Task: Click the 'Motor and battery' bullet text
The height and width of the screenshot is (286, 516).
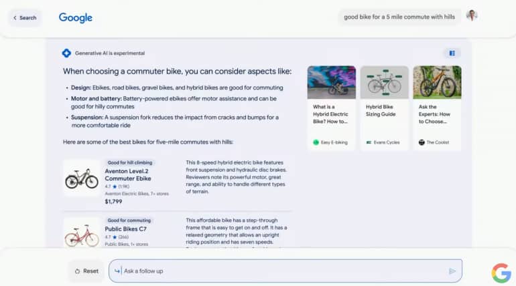Action: tap(174, 102)
